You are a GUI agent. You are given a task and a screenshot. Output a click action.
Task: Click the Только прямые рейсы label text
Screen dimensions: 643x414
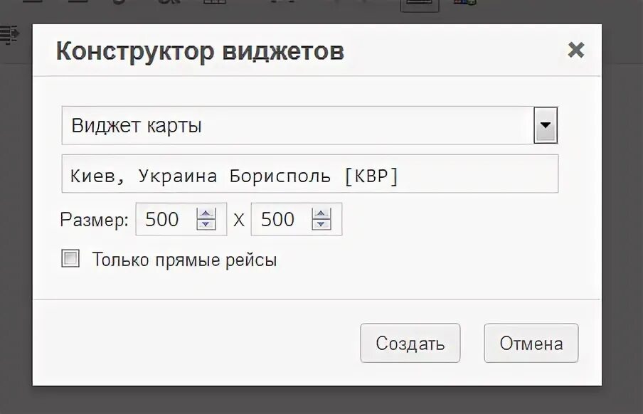tap(184, 260)
